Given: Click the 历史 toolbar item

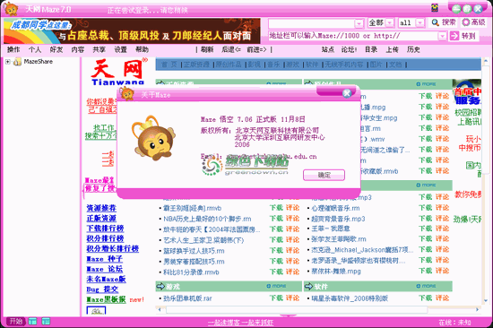Looking at the screenshot, I should click(413, 49).
